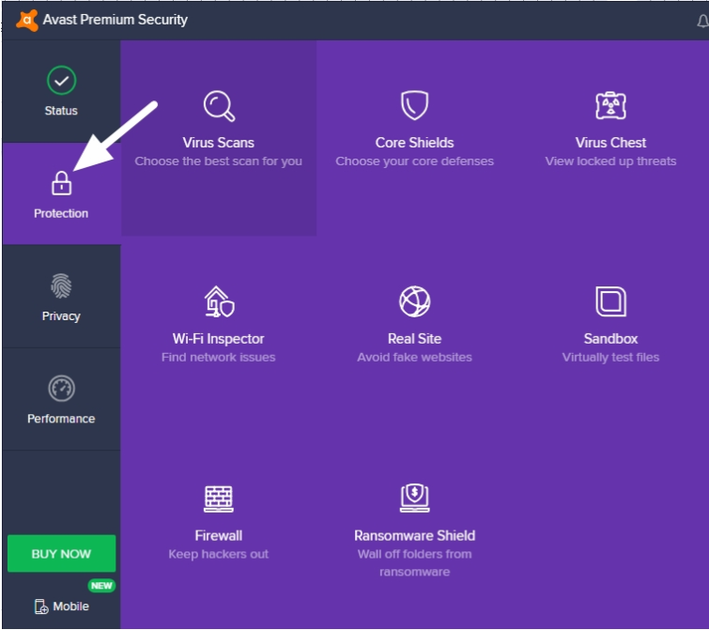Click the Ransomware Shield laptop icon
Screen dimensions: 709x630
(415, 498)
